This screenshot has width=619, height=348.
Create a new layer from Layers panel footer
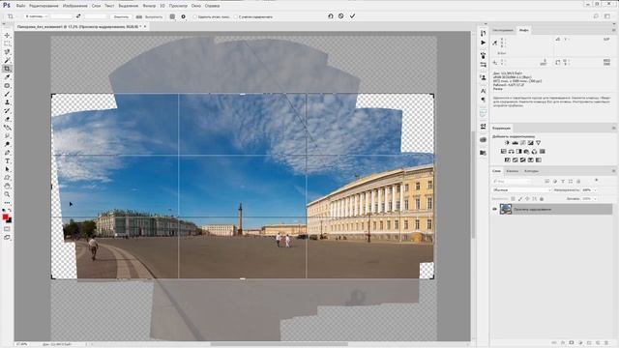[598, 343]
